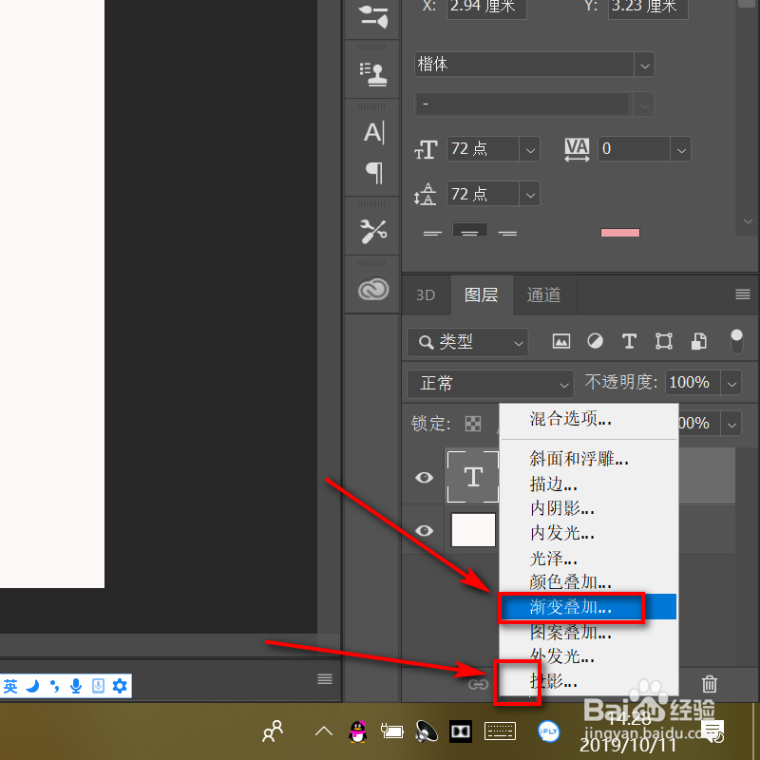
Task: Hide the text layer eye icon
Action: (x=424, y=478)
